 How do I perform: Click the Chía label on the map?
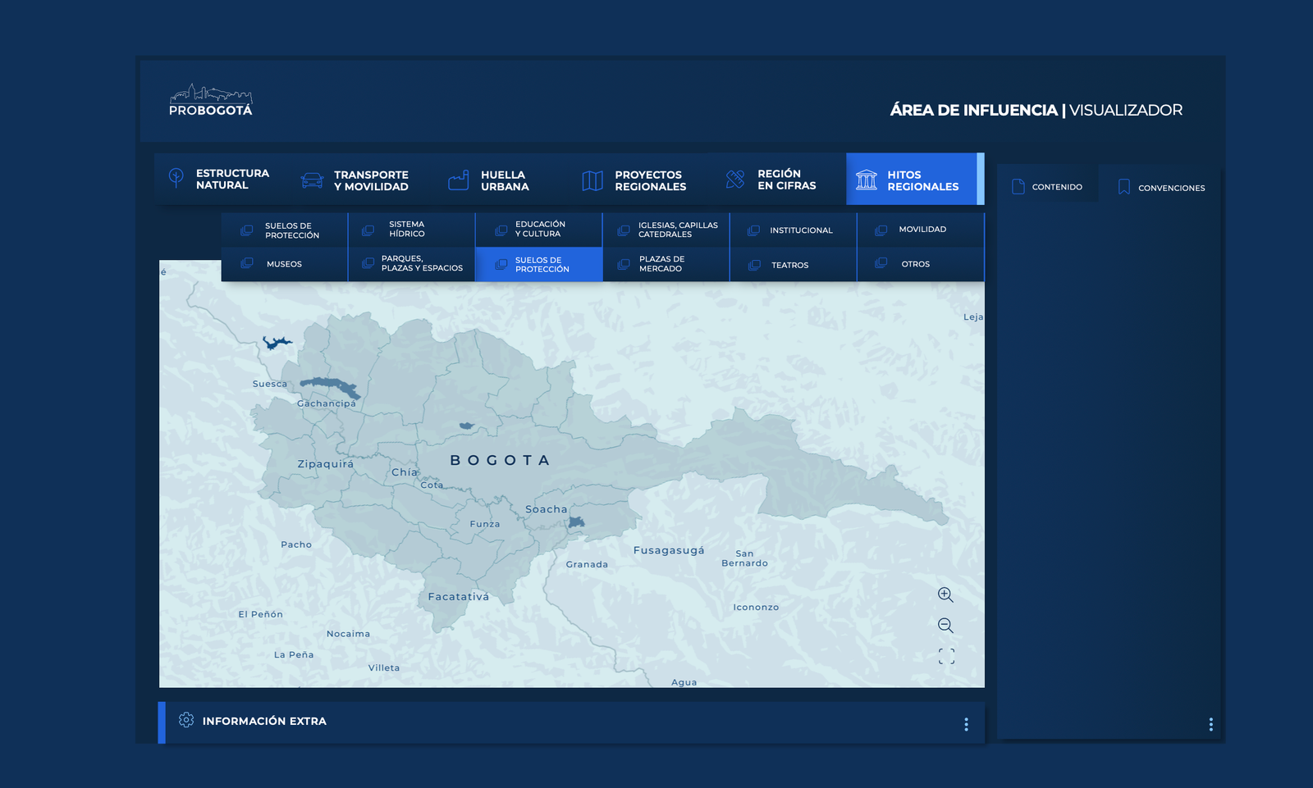click(405, 472)
